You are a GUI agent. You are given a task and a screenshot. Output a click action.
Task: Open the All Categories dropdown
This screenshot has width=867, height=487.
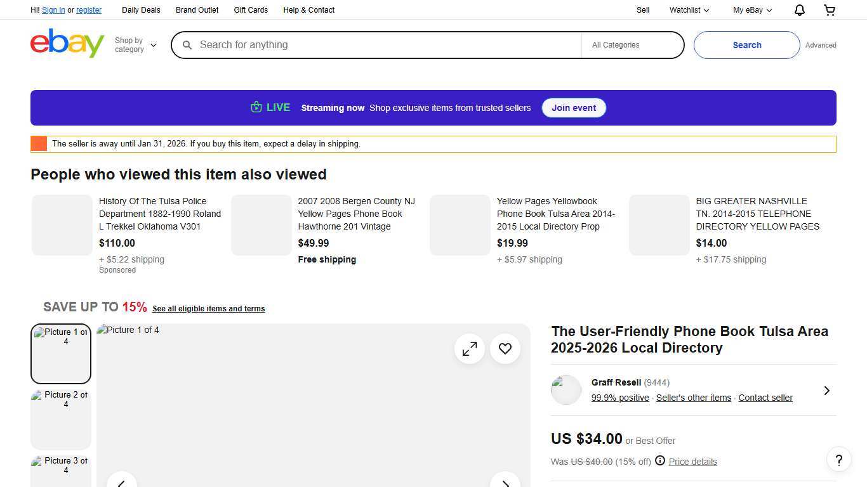point(632,44)
